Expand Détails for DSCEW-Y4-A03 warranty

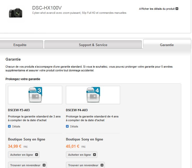(74, 126)
